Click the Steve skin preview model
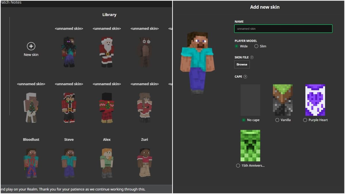The image size is (345, 194). [x=197, y=57]
